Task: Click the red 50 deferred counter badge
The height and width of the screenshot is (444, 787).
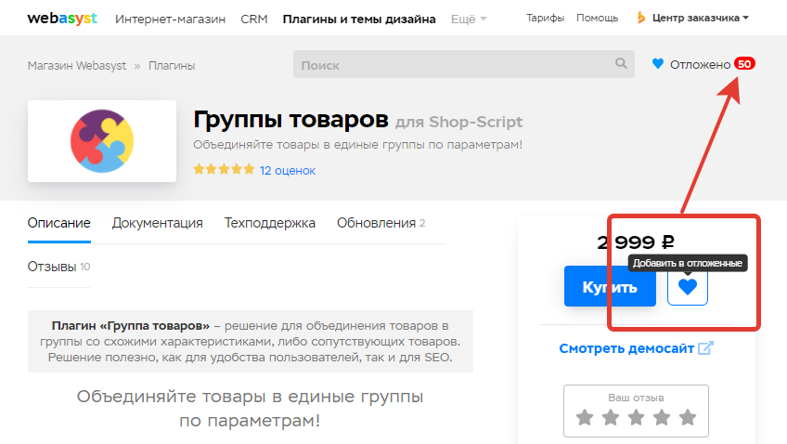Action: (744, 64)
